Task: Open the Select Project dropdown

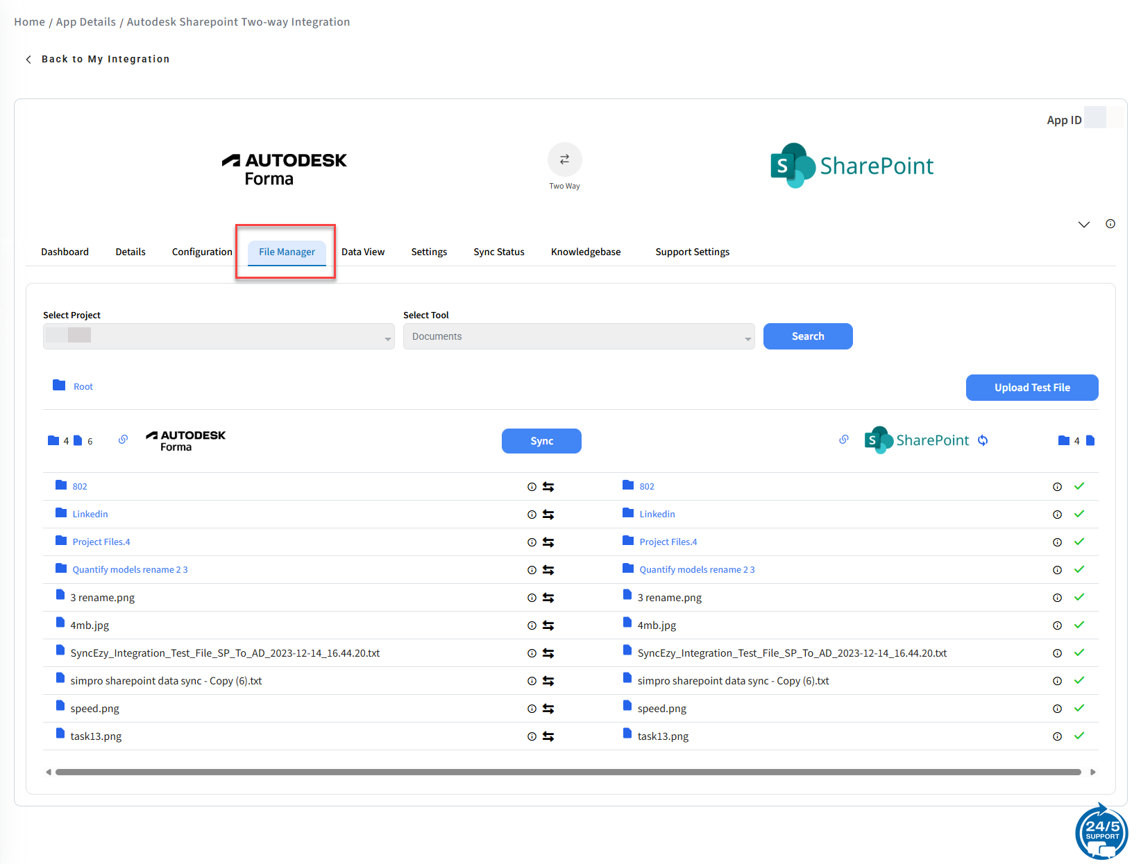Action: pyautogui.click(x=219, y=336)
